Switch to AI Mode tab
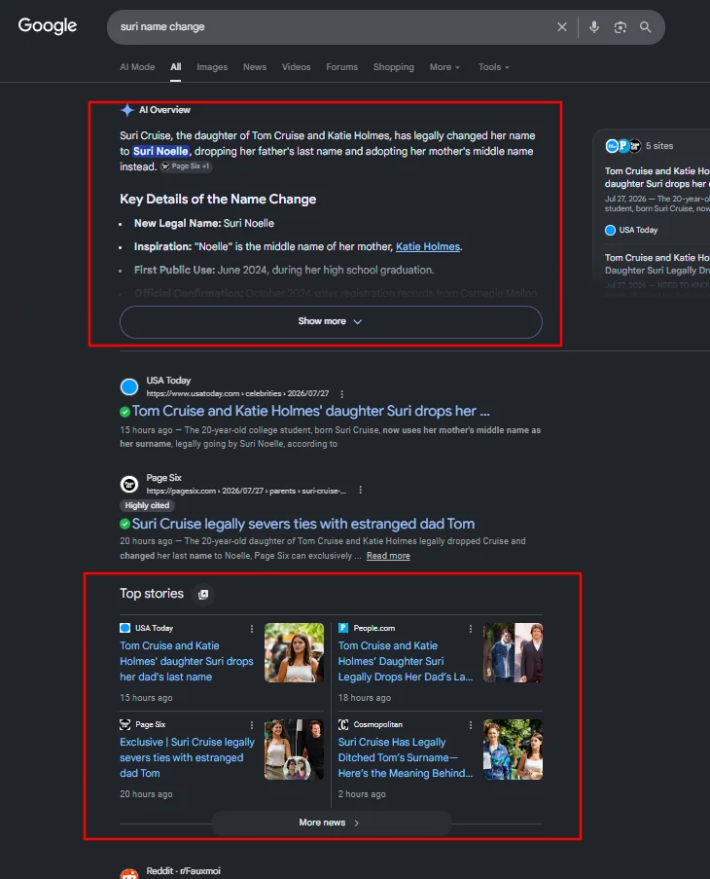This screenshot has width=710, height=879. coord(137,67)
